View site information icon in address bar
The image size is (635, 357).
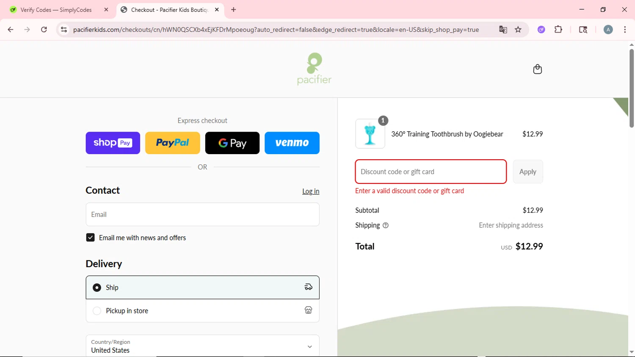(64, 30)
